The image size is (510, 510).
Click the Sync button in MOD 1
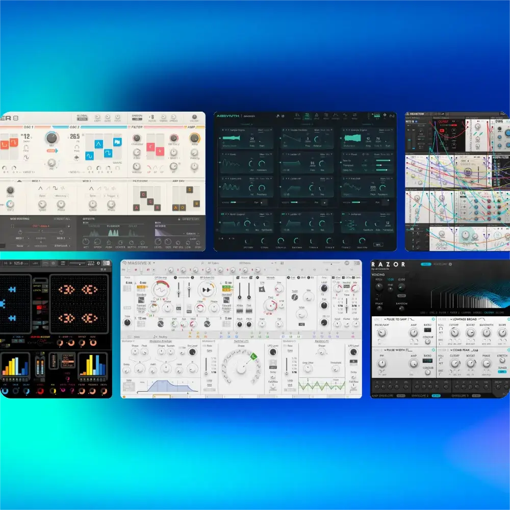pos(42,196)
